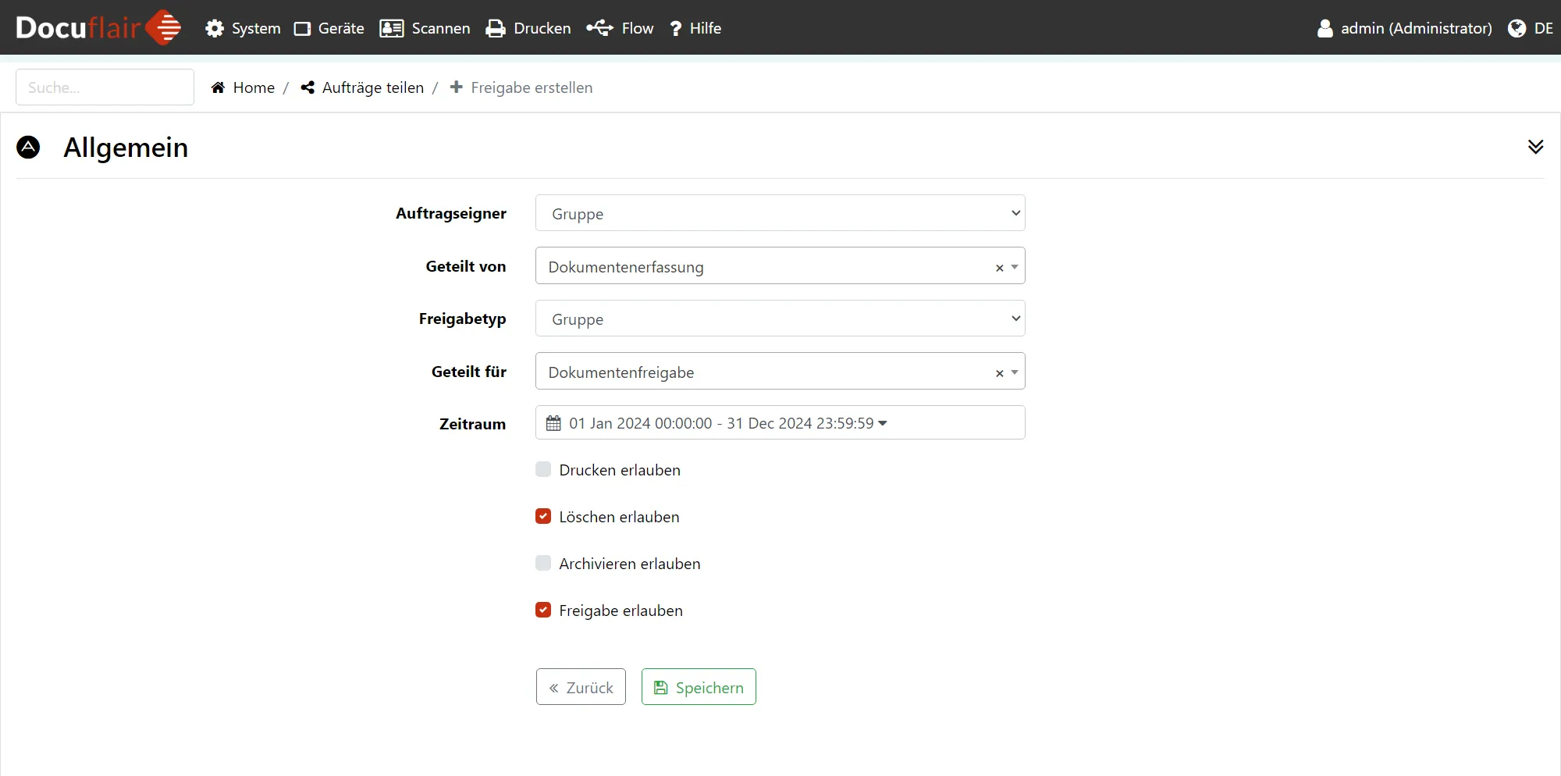The width and height of the screenshot is (1561, 776).
Task: Go back using the Zurück button
Action: [581, 687]
